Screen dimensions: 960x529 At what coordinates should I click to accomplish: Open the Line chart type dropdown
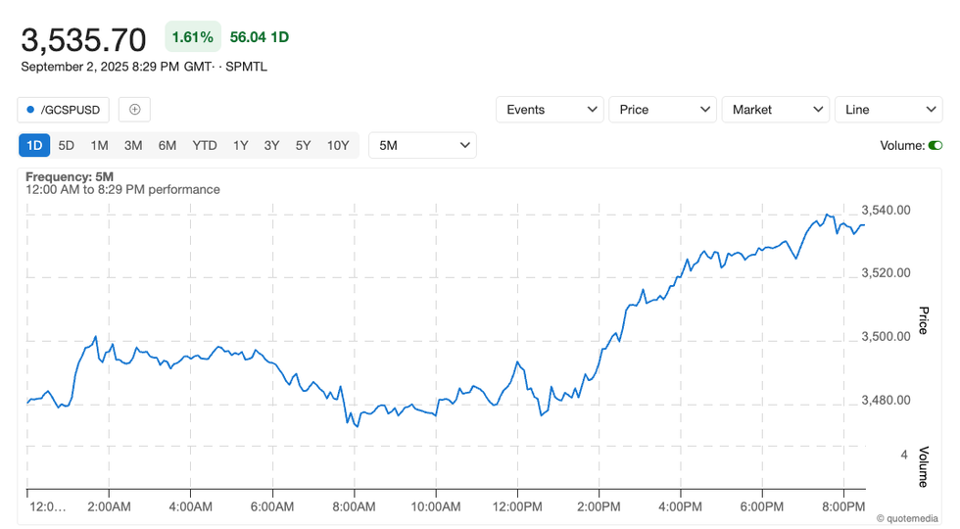pos(888,110)
